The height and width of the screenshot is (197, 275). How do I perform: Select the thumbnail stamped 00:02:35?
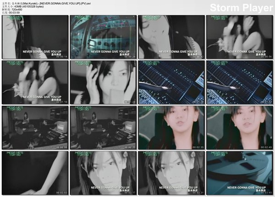(171, 128)
